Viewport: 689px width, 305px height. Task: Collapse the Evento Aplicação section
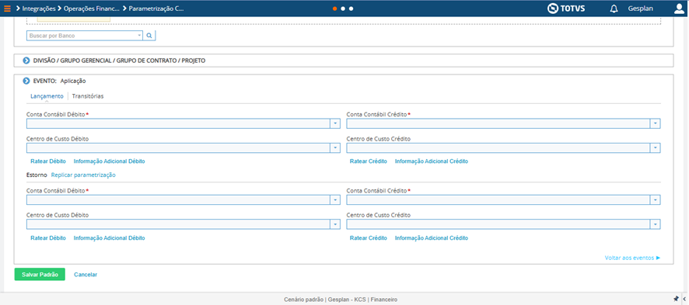[x=26, y=81]
